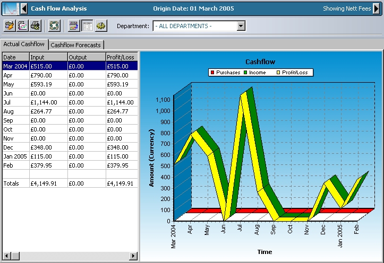
Task: Click the green refresh toolbar icon
Action: (x=54, y=25)
